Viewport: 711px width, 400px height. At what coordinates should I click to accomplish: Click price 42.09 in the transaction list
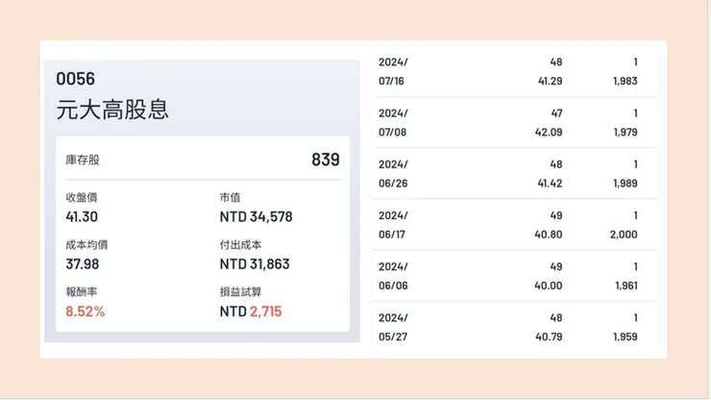549,132
